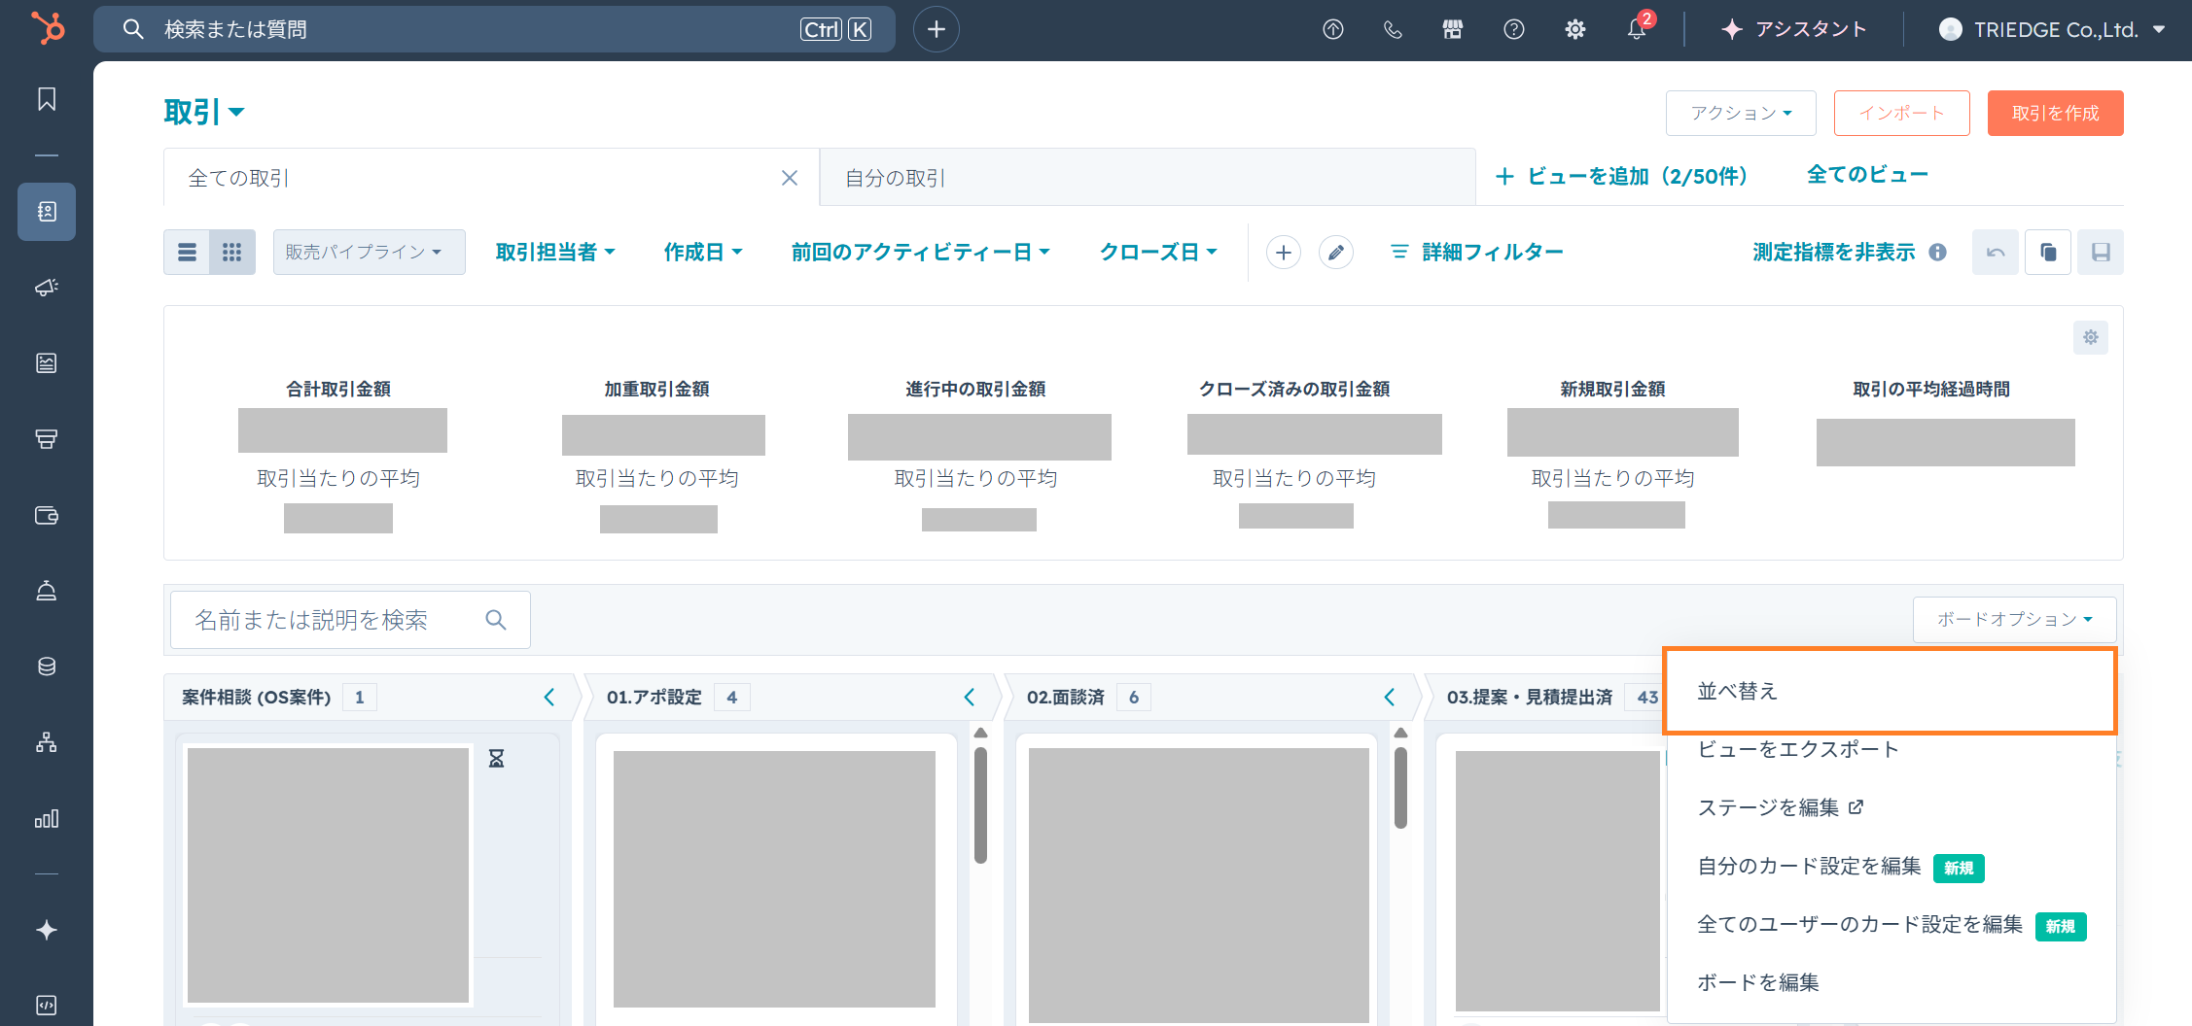This screenshot has width=2192, height=1026.
Task: Open the 前回のアクティビティー日 filter dropdown
Action: point(921,253)
